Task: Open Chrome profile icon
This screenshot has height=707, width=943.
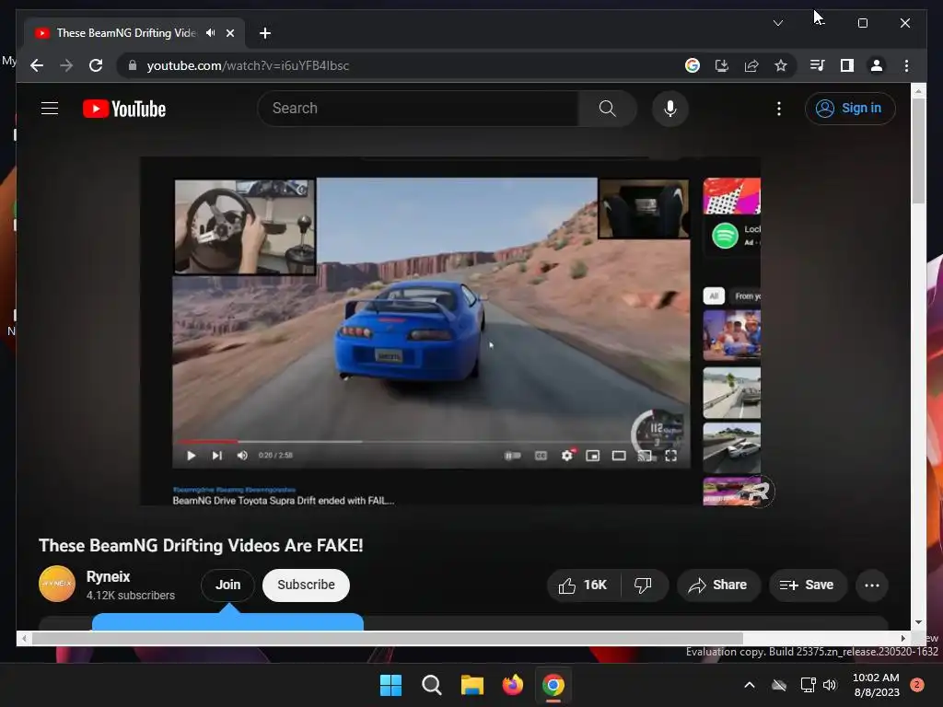Action: [877, 65]
